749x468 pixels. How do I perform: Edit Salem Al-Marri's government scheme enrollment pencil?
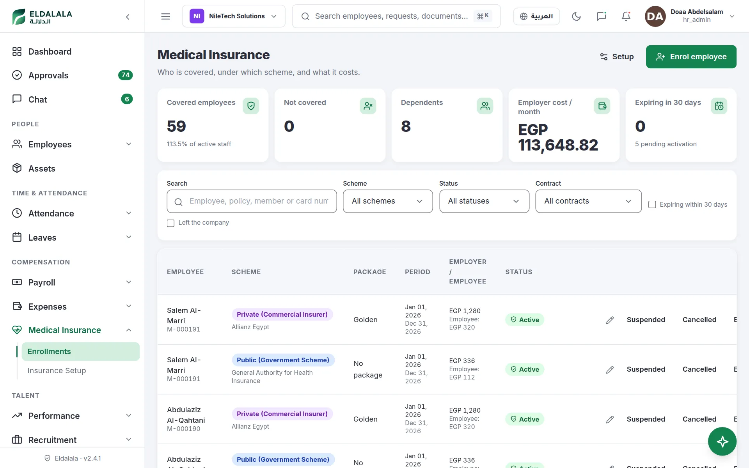[610, 369]
